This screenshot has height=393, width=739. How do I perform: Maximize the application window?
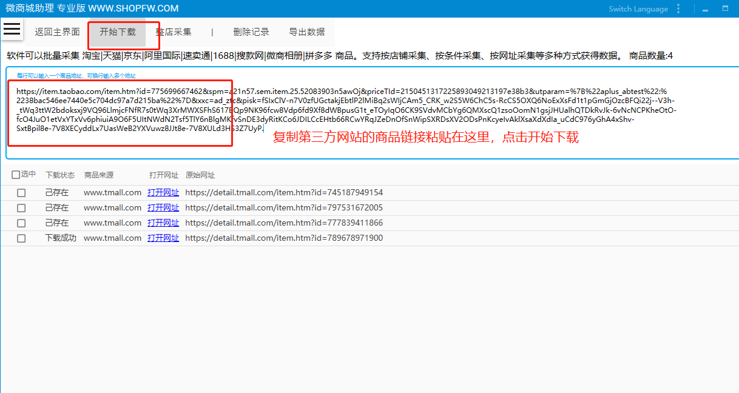click(725, 9)
